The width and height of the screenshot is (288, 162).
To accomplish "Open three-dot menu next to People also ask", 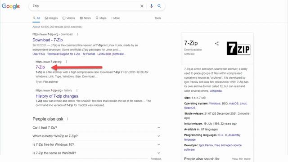I will 67,119.
